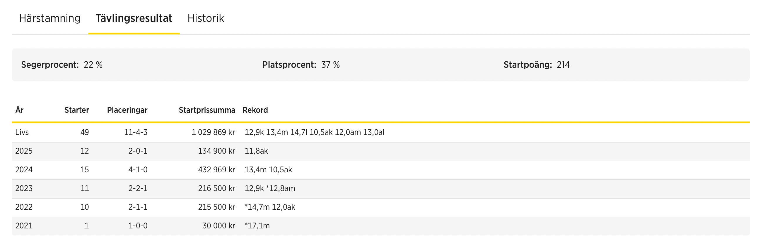This screenshot has width=775, height=243.
Task: Click the 2024 year cell
Action: tap(24, 169)
